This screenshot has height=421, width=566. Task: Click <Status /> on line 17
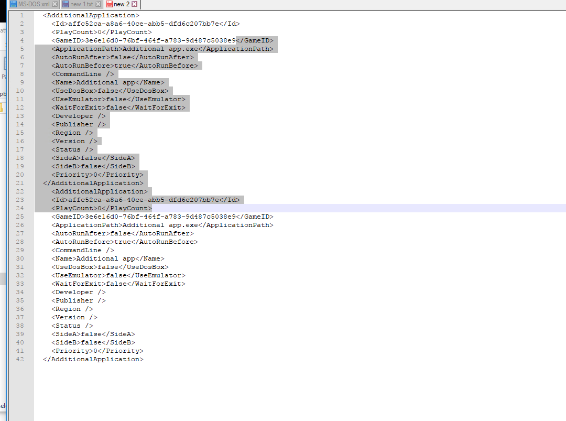(72, 149)
